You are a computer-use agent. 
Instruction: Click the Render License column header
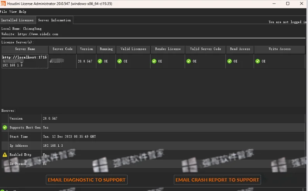[168, 49]
